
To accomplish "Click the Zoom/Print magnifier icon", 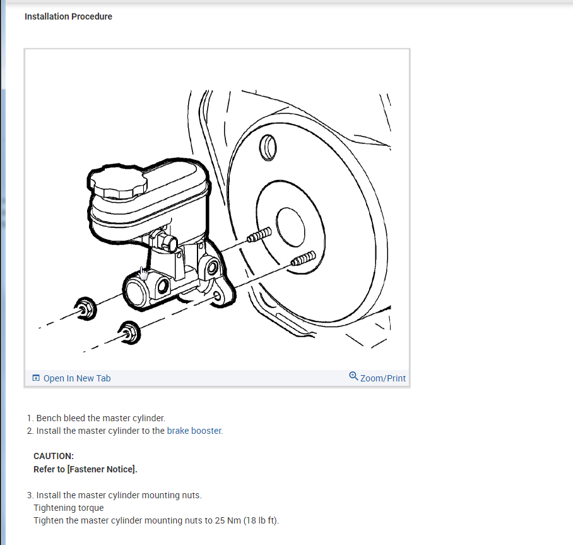I will click(x=353, y=376).
